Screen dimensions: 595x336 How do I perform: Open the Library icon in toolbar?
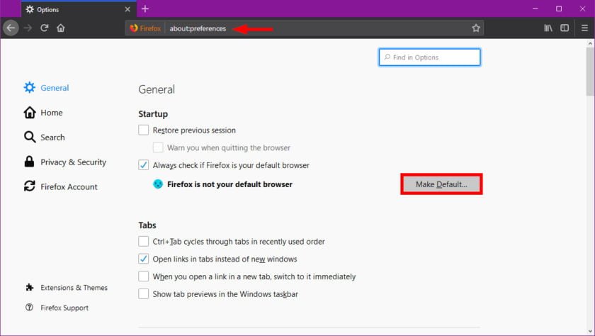[548, 28]
